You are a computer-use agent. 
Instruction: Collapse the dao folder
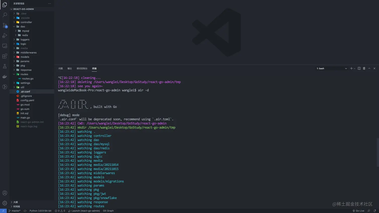[23, 27]
